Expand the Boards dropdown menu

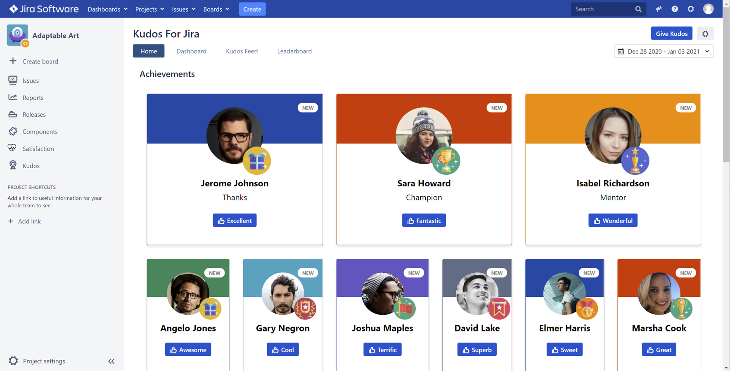pos(216,9)
